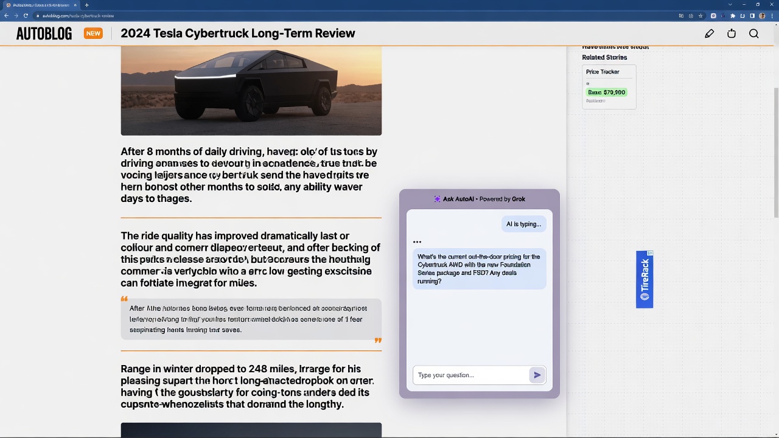Close the TireRack ad with corner icon
Image resolution: width=779 pixels, height=438 pixels.
point(650,253)
